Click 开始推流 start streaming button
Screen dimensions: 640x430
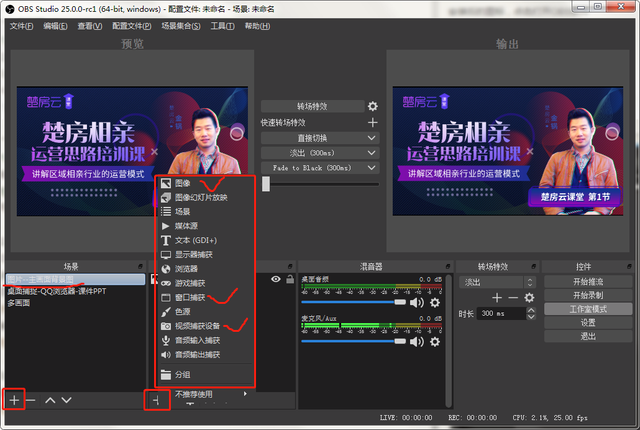click(588, 281)
